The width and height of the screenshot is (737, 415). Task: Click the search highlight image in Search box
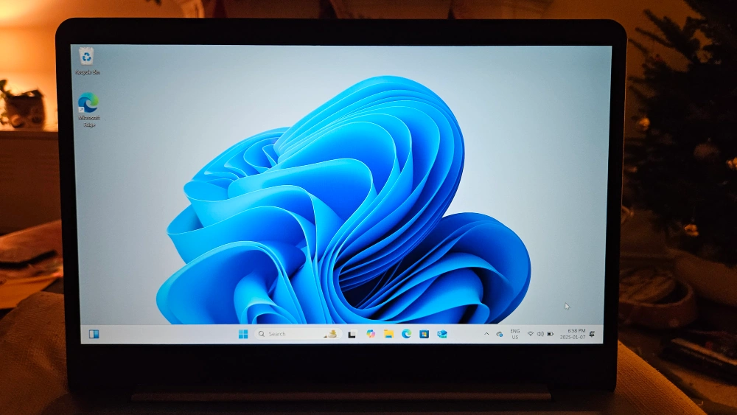332,334
